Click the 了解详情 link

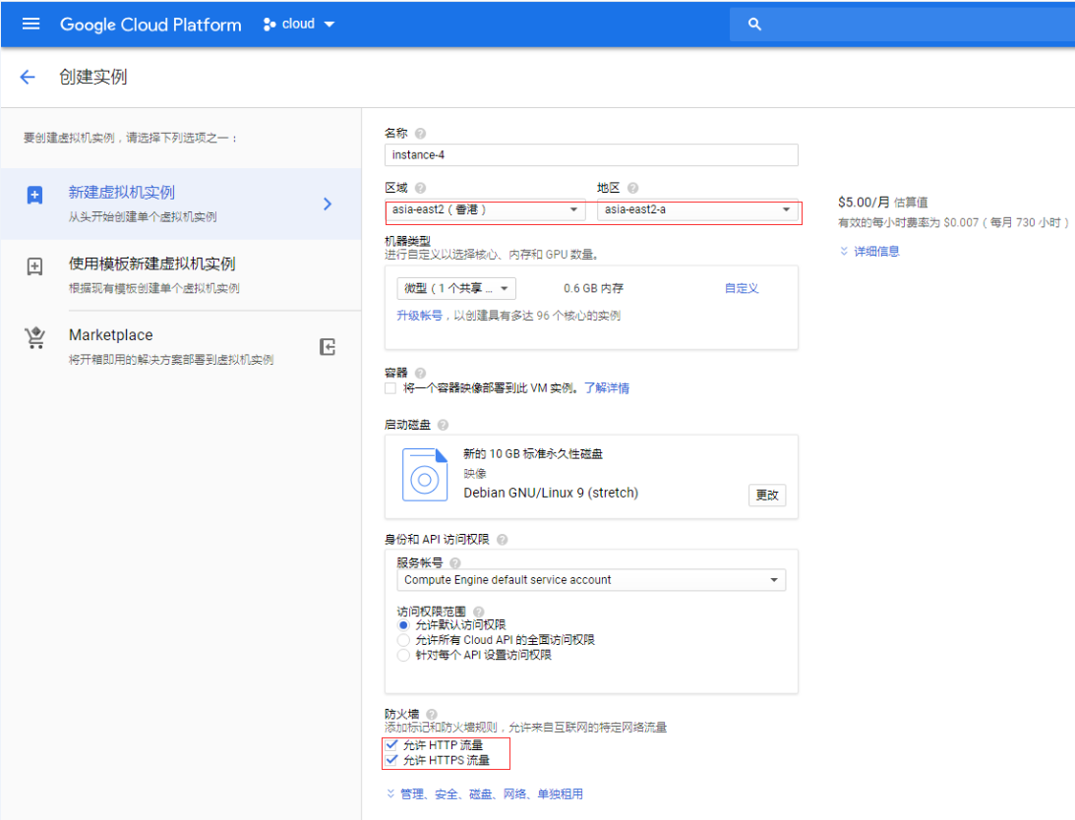pos(607,388)
